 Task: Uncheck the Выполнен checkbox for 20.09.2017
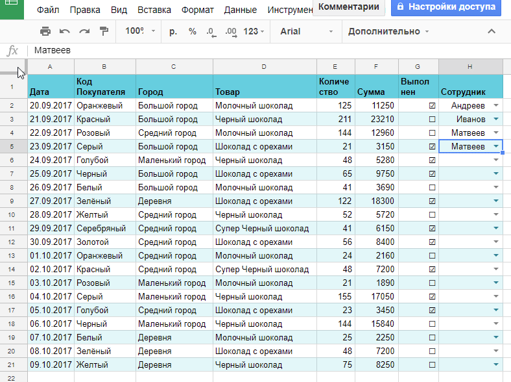432,105
